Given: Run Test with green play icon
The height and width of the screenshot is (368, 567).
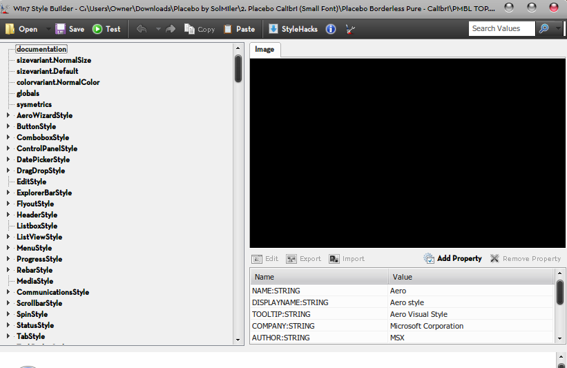Looking at the screenshot, I should (x=97, y=29).
